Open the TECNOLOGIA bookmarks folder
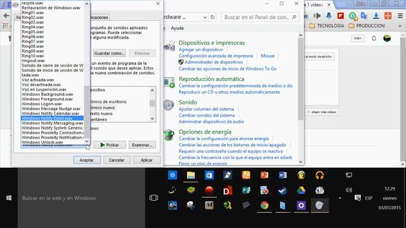The image size is (406, 228). pos(327,26)
